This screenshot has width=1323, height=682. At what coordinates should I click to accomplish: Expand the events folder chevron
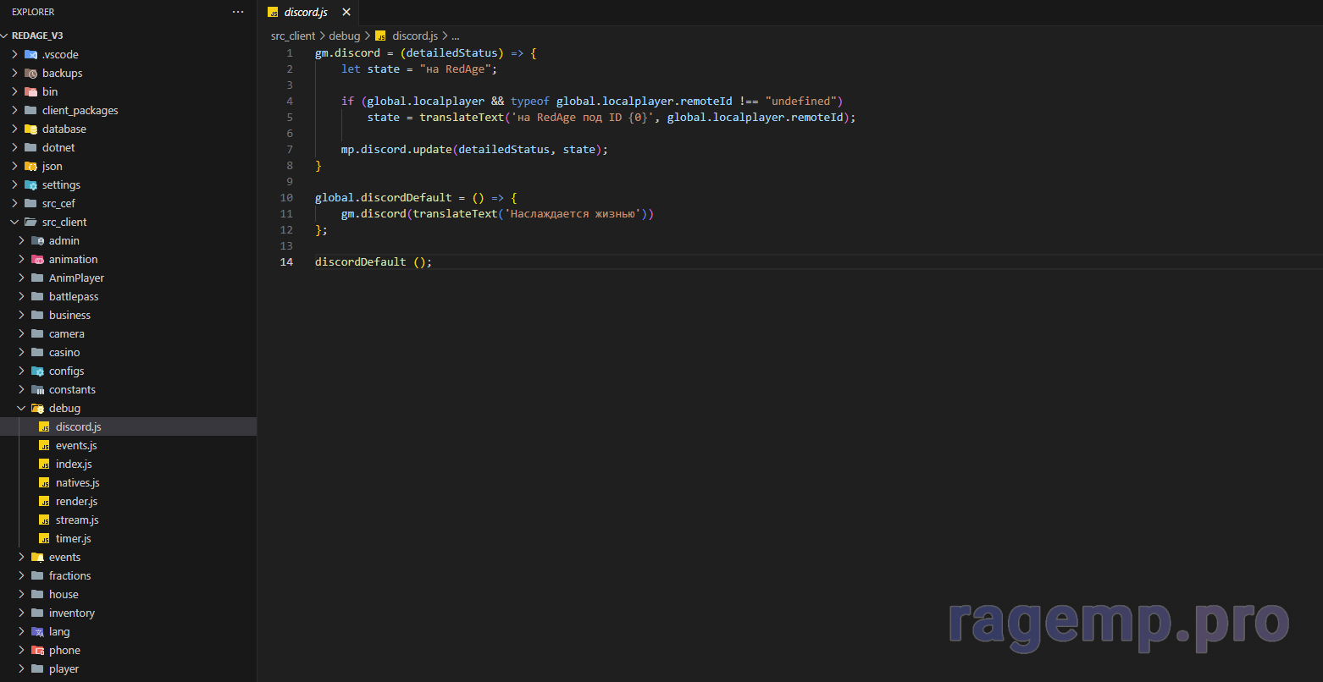[x=21, y=557]
